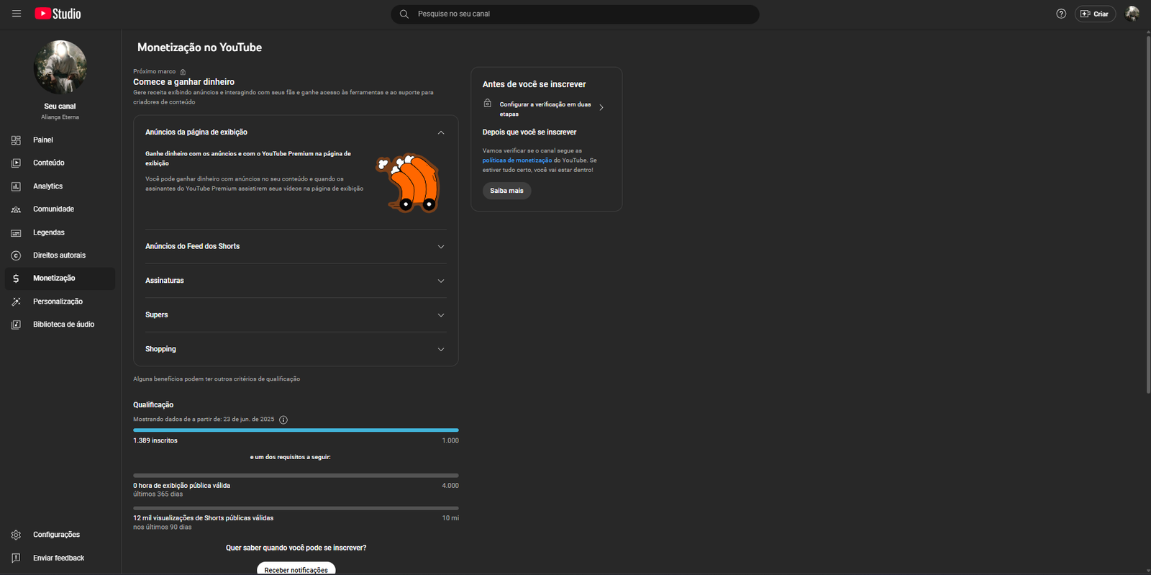
Task: Click the Monetização dollar icon
Action: [16, 279]
